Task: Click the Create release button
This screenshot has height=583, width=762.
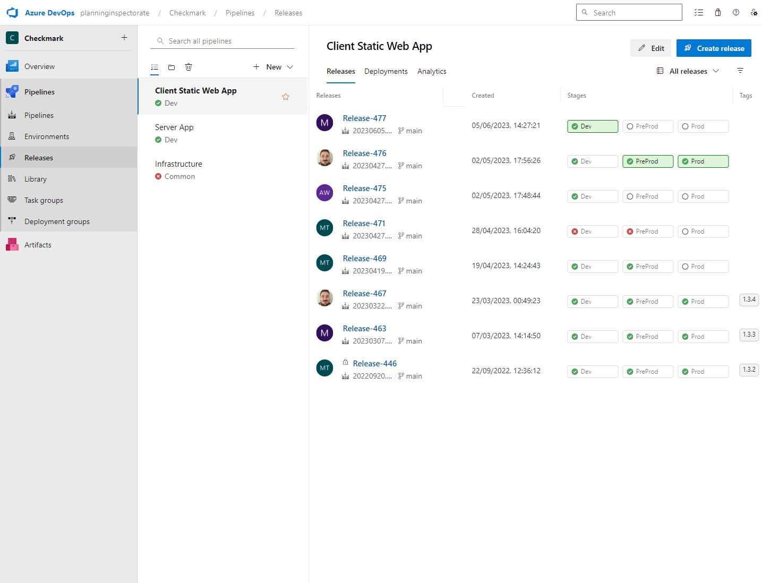Action: [x=714, y=48]
